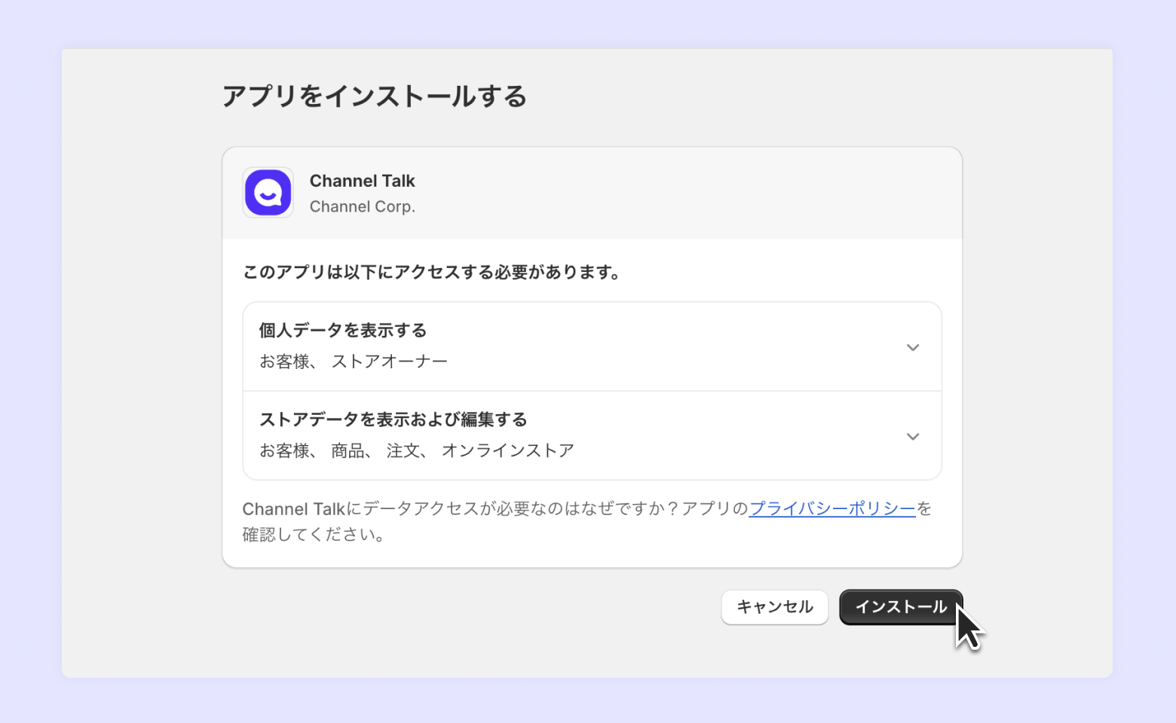The width and height of the screenshot is (1176, 723).
Task: Click the 個人データを表示する row title
Action: [x=343, y=330]
